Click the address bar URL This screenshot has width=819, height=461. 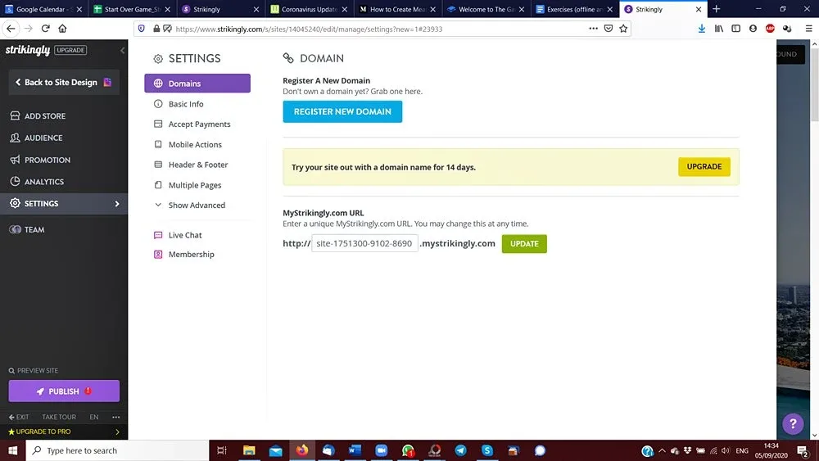point(309,29)
